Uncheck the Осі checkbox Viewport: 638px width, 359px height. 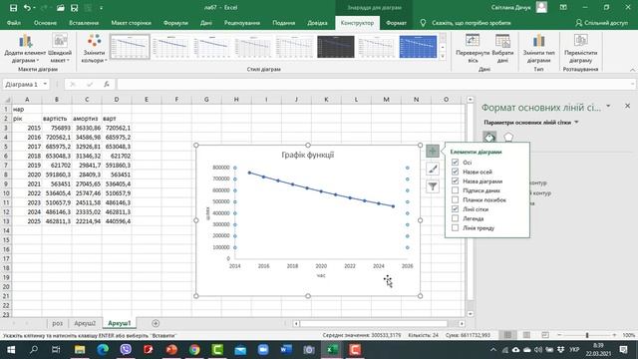455,163
